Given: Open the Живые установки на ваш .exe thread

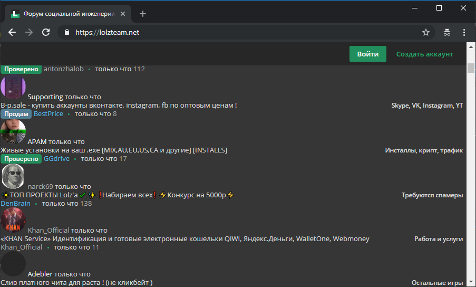Looking at the screenshot, I should pos(114,150).
